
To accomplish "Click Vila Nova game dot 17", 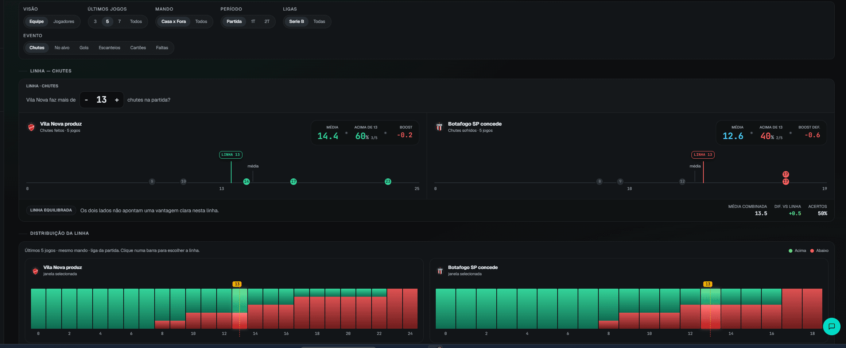I will (x=294, y=182).
